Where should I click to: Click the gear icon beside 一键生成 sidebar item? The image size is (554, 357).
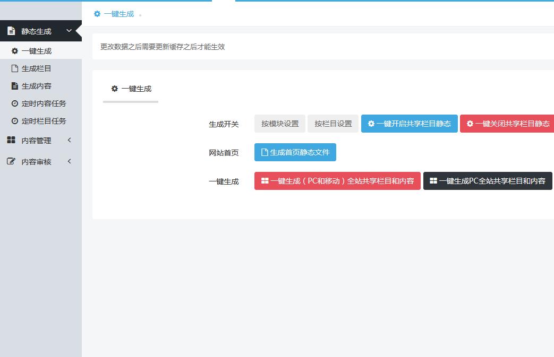(15, 51)
